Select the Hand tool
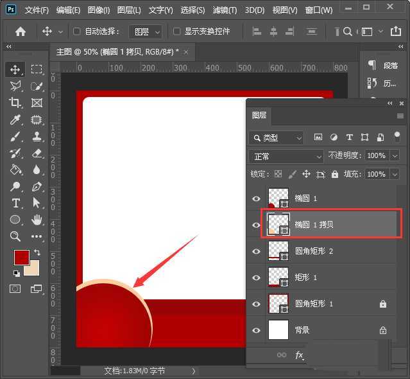Image resolution: width=410 pixels, height=379 pixels. 37,220
